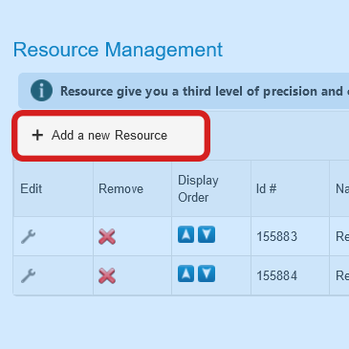Viewport: 349px width, 349px height.
Task: Open edit wrench for resource 155883
Action: click(28, 236)
